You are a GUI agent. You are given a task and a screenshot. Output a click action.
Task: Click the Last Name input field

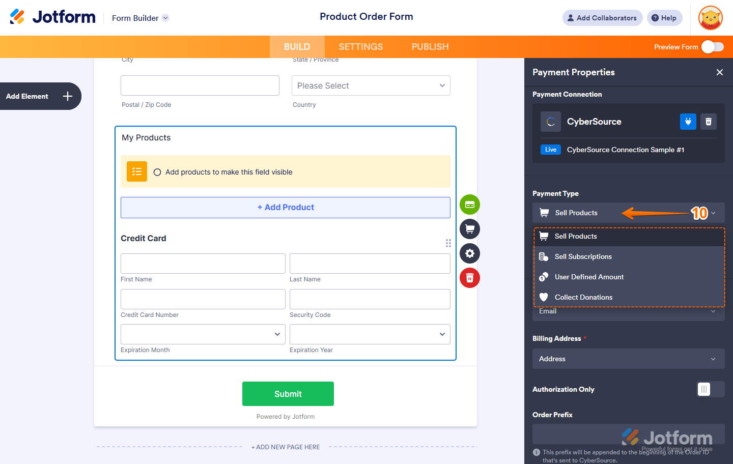click(x=370, y=264)
